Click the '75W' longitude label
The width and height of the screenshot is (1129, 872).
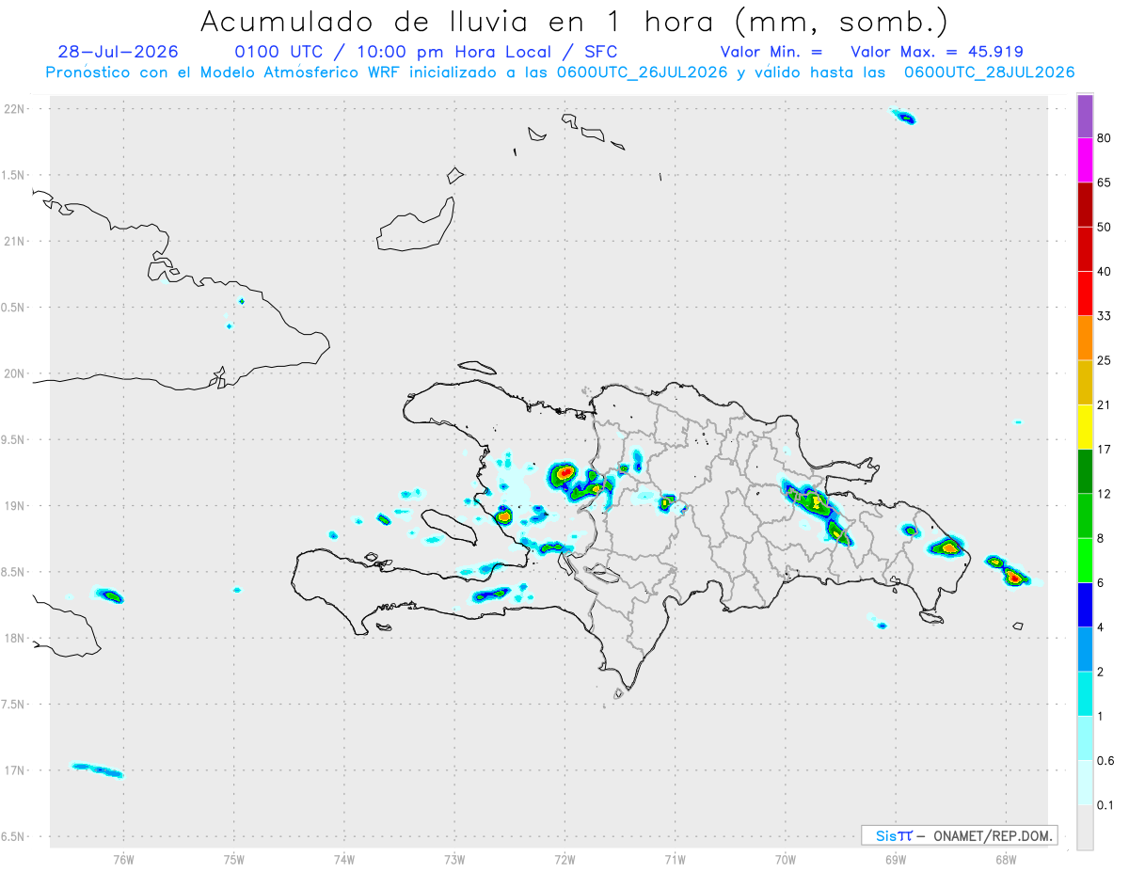234,859
